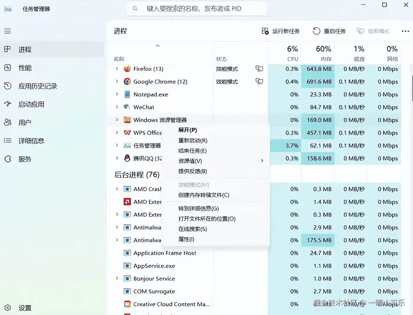Click the WPS Office process icon
Screen dimensions: 413x315
point(127,133)
